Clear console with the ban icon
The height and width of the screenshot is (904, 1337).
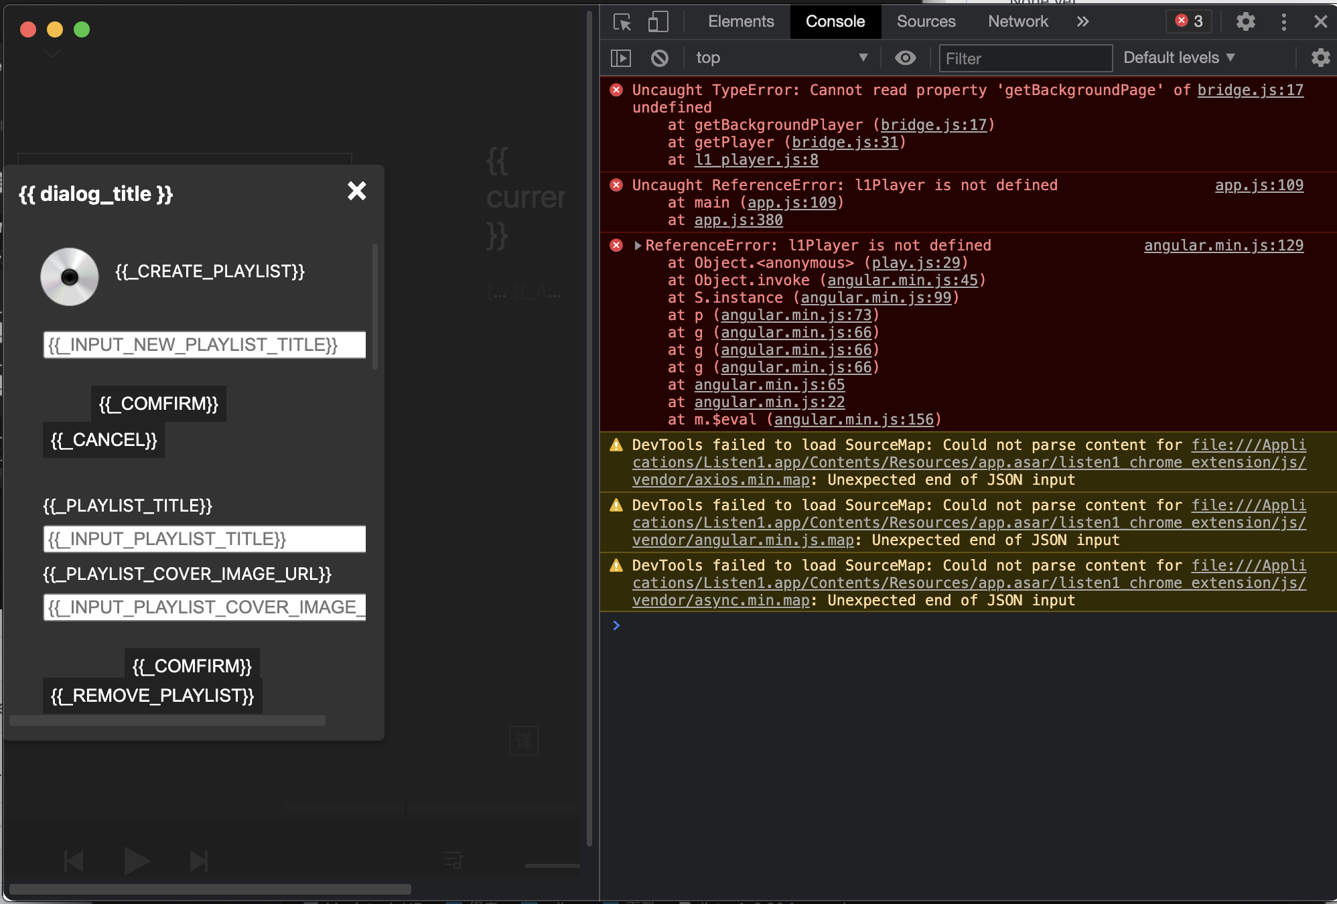tap(659, 58)
